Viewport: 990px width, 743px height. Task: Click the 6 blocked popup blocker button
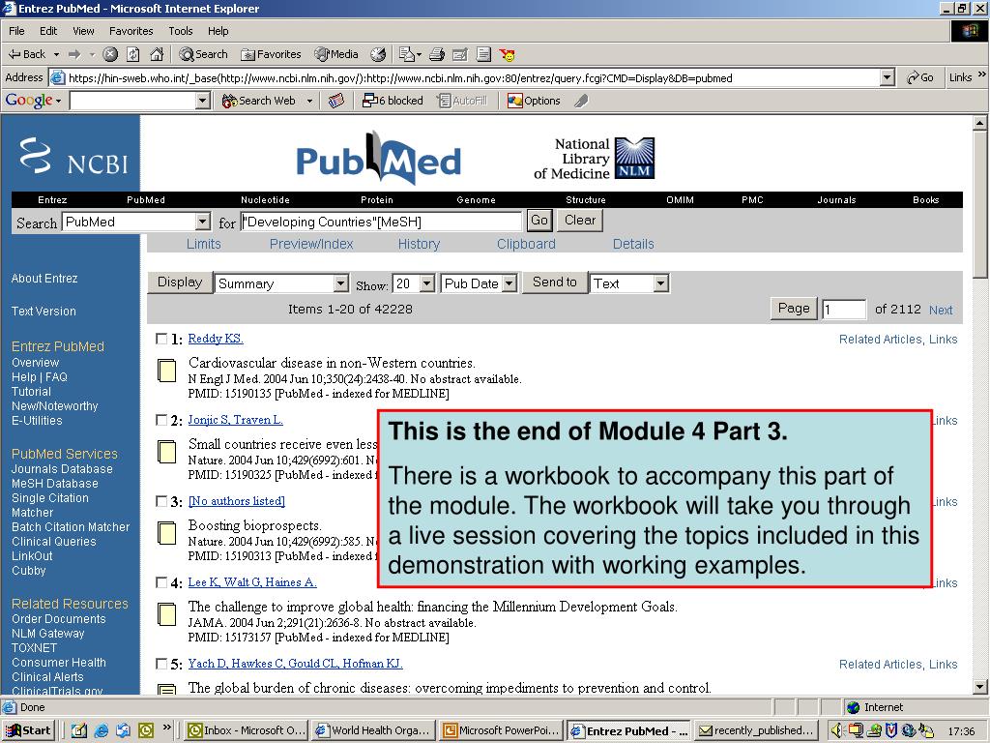point(393,101)
